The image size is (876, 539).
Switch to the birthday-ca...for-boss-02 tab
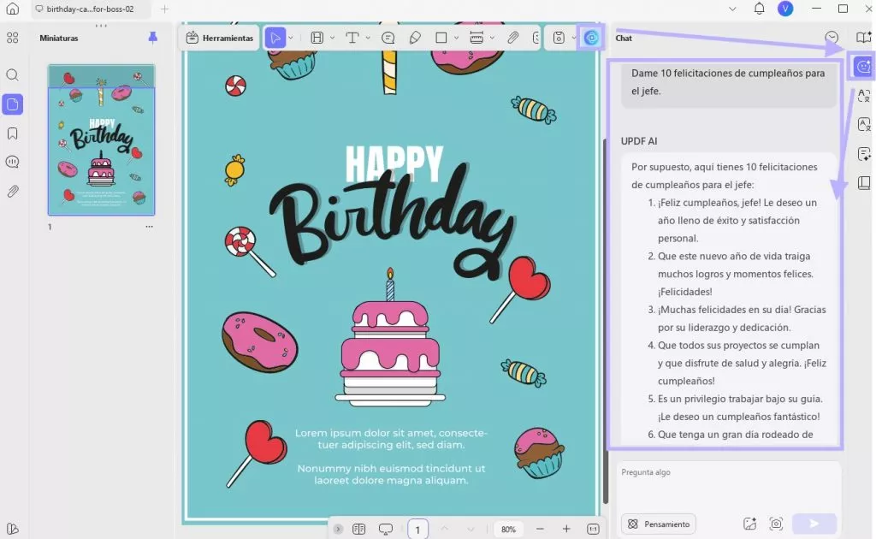[x=89, y=9]
